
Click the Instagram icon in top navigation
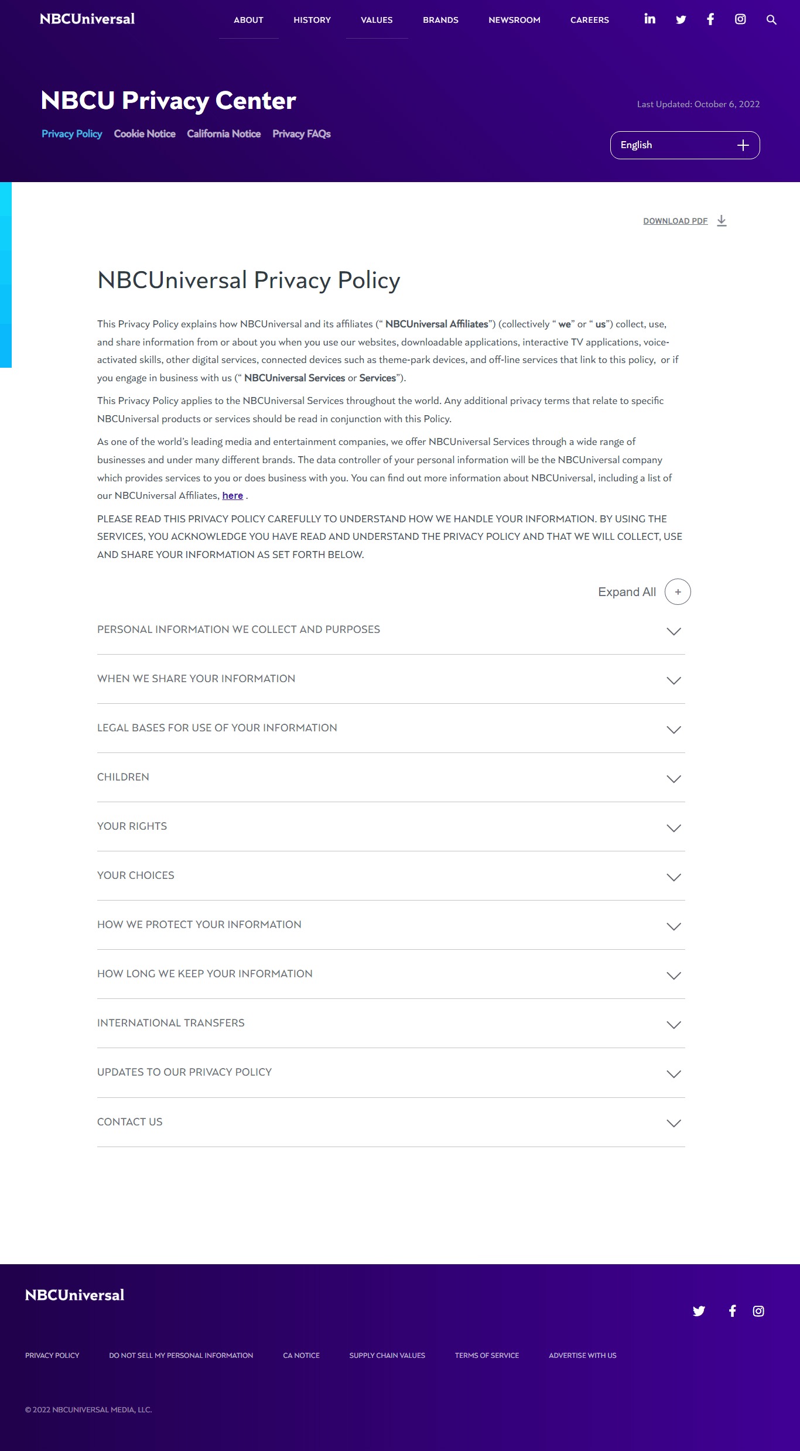coord(740,19)
